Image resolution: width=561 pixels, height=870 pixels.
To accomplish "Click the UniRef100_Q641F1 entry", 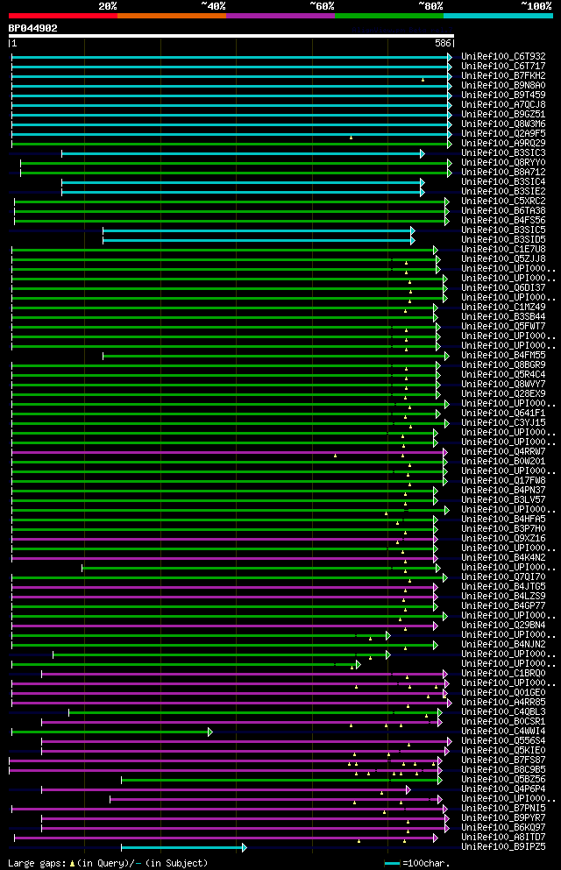I will [x=503, y=414].
